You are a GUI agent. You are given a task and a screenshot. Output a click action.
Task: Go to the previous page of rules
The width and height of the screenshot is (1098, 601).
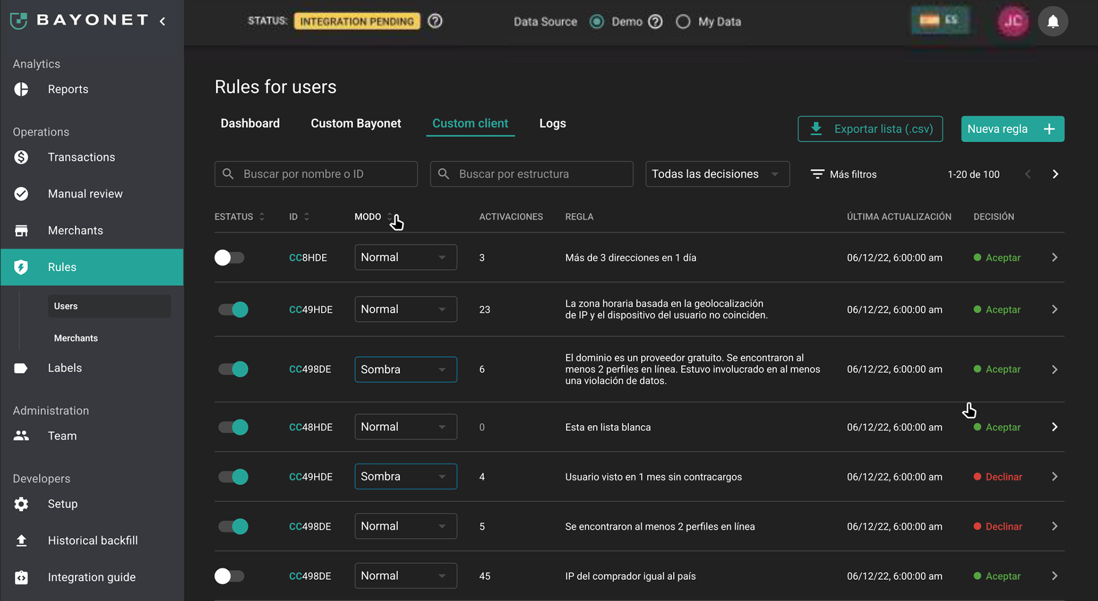pos(1028,174)
